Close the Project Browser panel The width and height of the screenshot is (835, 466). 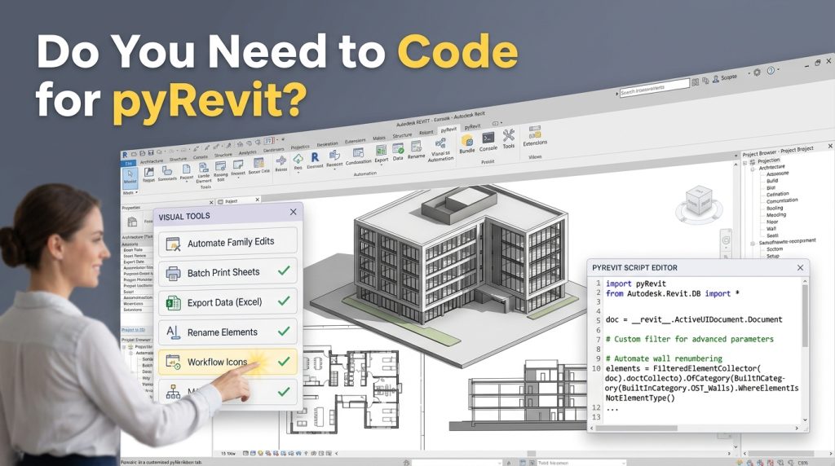(830, 145)
